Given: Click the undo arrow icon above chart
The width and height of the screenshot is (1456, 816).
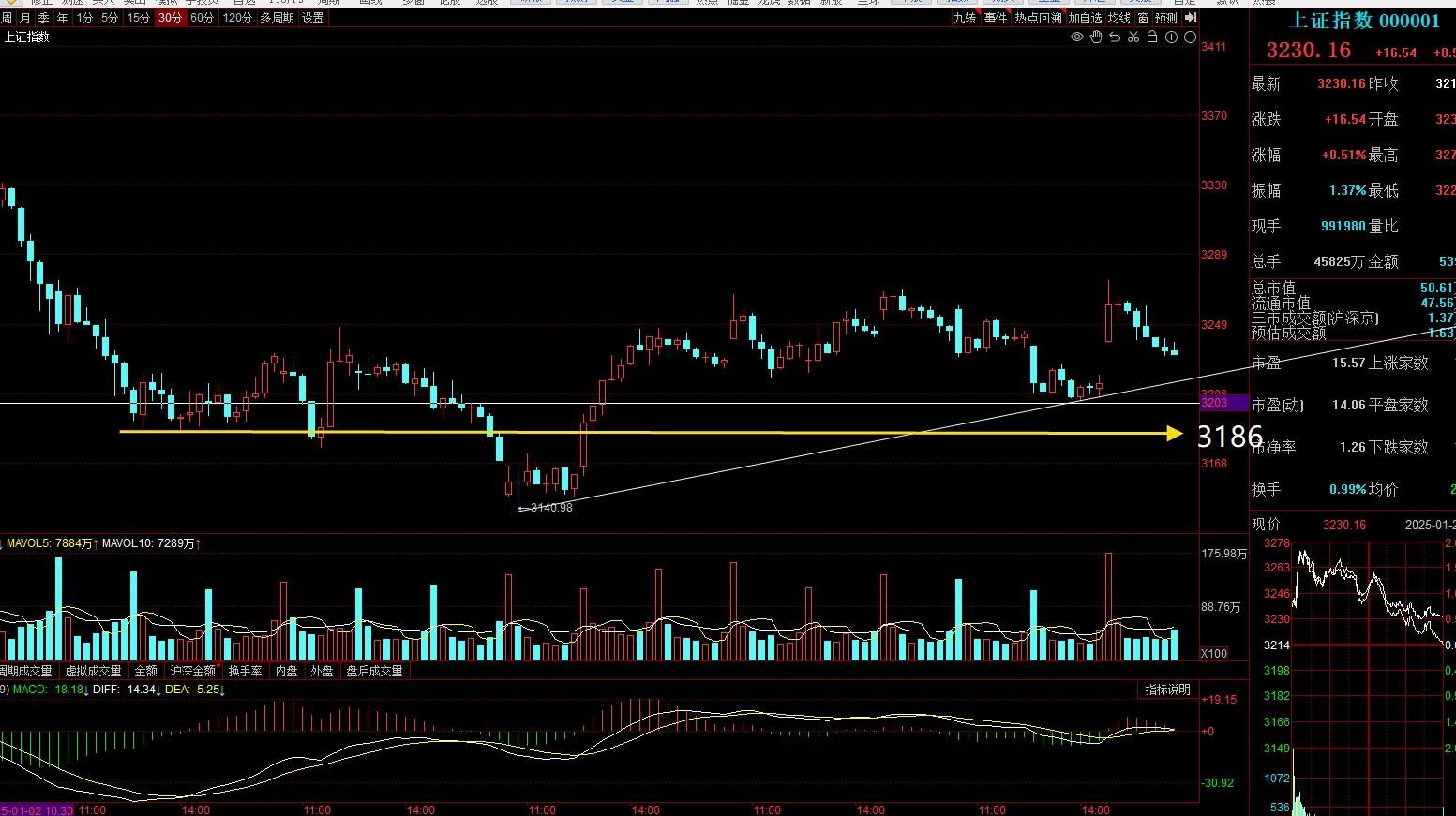Looking at the screenshot, I should [x=1115, y=37].
